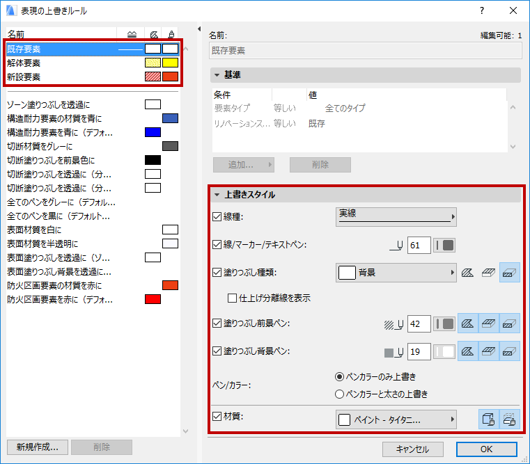Select the 解体要素 rule
This screenshot has height=464, width=530.
(93, 63)
